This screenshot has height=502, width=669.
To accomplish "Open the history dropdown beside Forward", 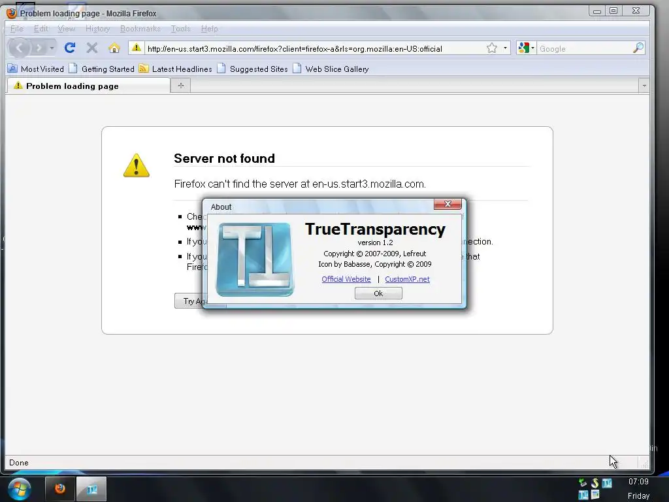I will point(52,48).
